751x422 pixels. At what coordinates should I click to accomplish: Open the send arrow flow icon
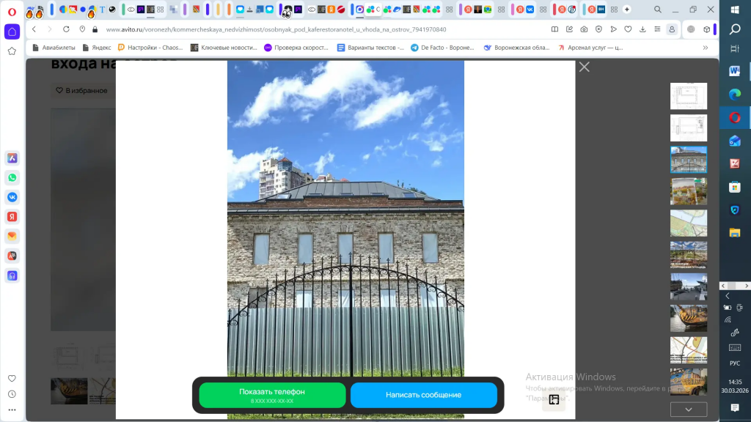pos(614,29)
